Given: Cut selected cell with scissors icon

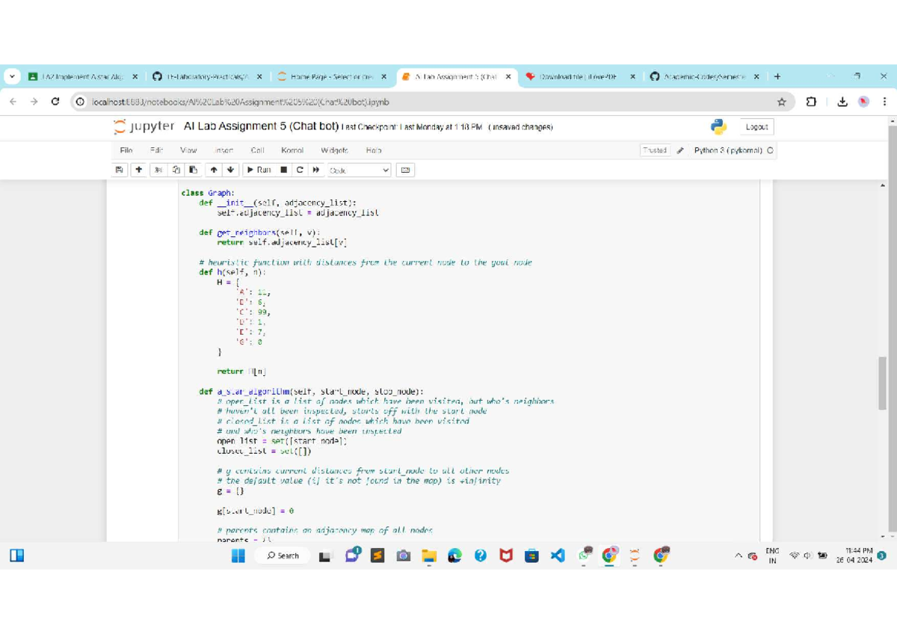Looking at the screenshot, I should click(x=158, y=170).
